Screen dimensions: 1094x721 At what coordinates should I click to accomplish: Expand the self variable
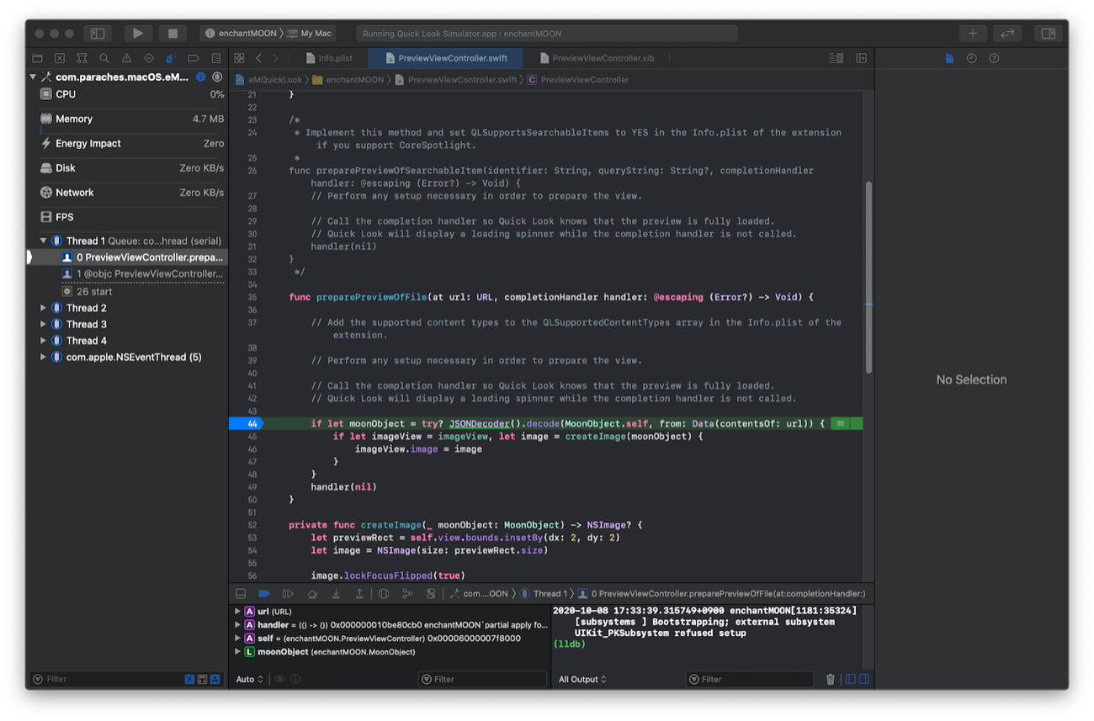point(238,639)
